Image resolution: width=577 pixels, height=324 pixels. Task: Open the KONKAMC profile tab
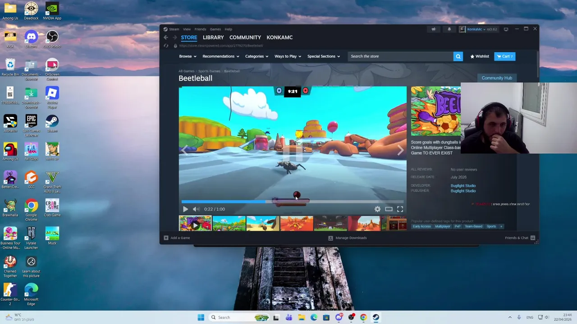[279, 37]
